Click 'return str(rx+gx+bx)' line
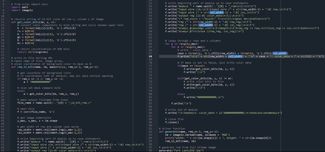 pos(33,52)
